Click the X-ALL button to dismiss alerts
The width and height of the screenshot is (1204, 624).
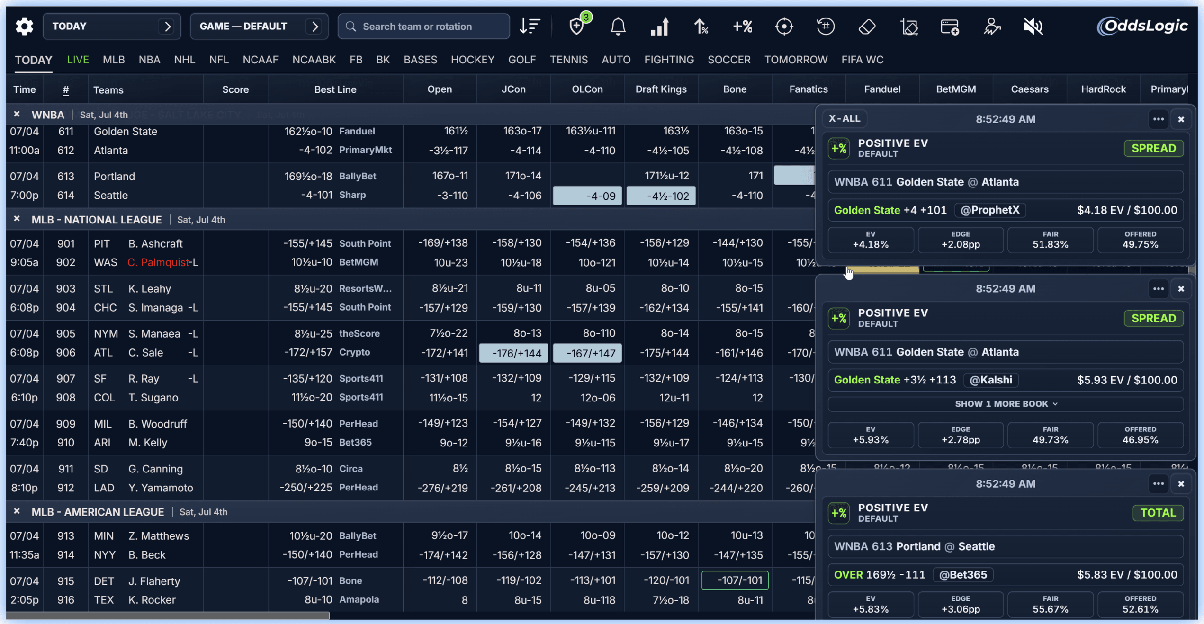coord(845,118)
